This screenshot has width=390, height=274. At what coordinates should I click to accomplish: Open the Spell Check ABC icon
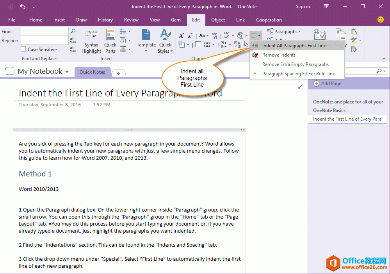click(x=226, y=35)
